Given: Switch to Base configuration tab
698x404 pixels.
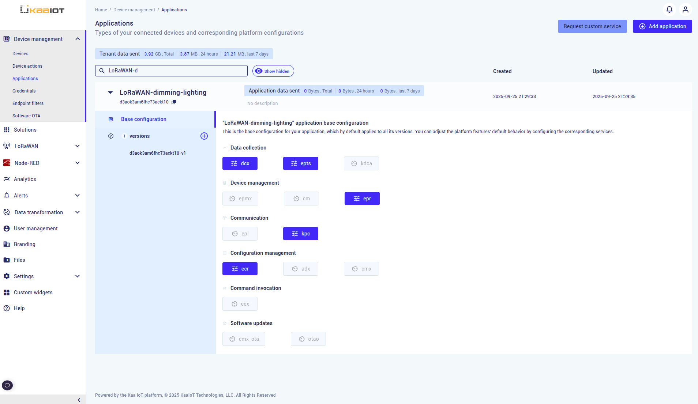Looking at the screenshot, I should pos(143,119).
